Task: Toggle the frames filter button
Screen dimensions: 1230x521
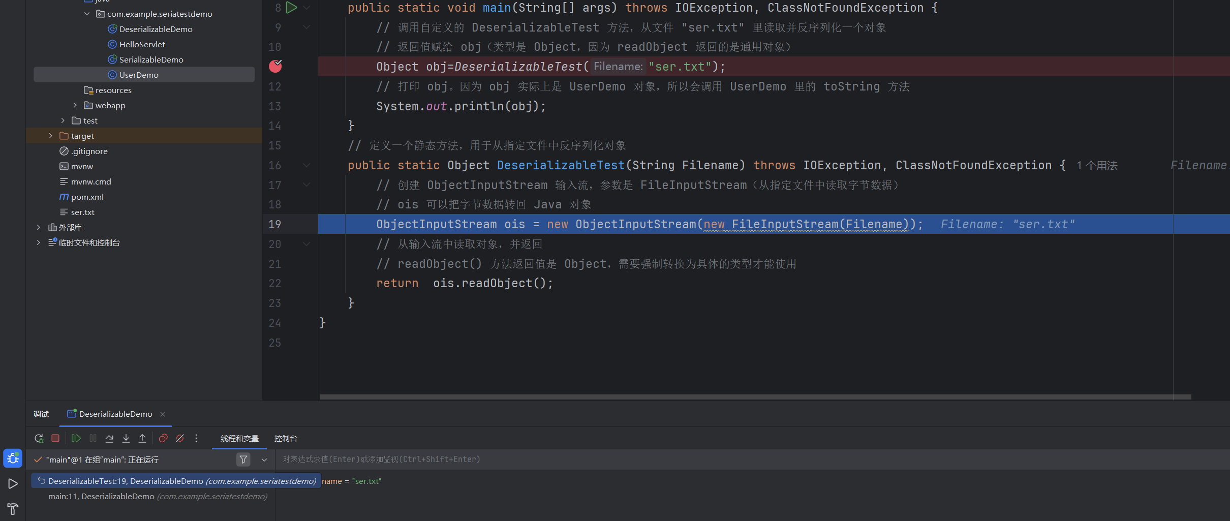Action: [x=243, y=459]
